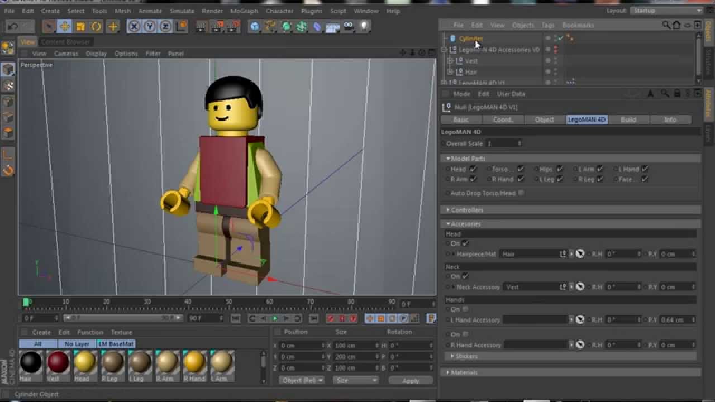715x402 pixels.
Task: Toggle the Torso model part checkbox
Action: [520, 169]
